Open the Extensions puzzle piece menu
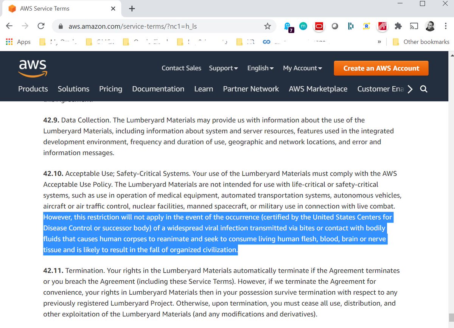Screen dimensions: 454x328 (398, 26)
